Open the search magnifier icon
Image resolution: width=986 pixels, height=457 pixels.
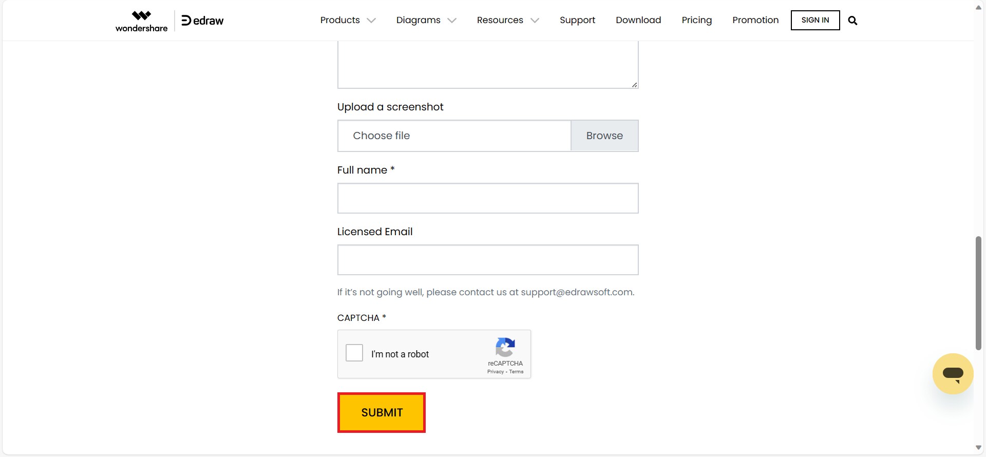click(x=852, y=21)
